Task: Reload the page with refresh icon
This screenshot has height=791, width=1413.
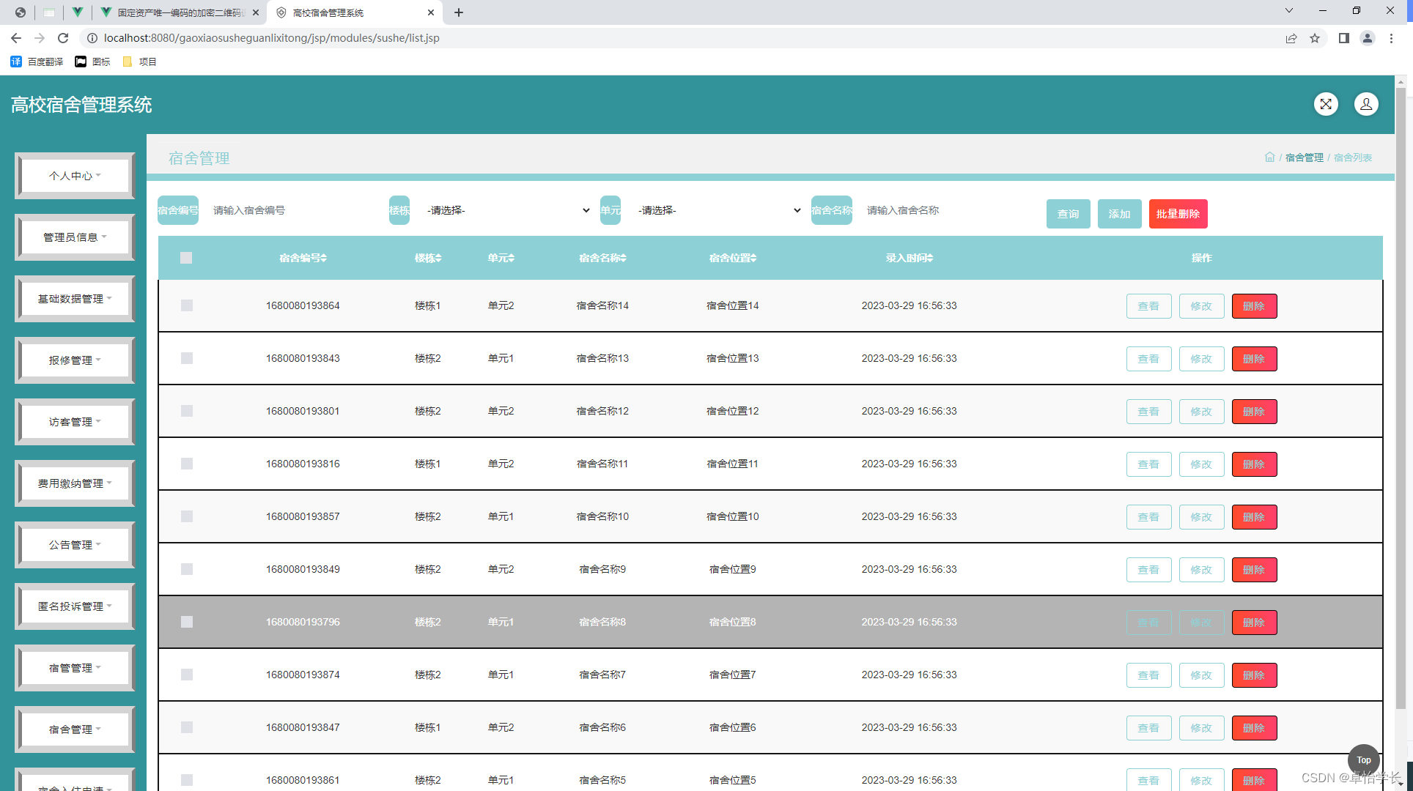Action: point(63,38)
